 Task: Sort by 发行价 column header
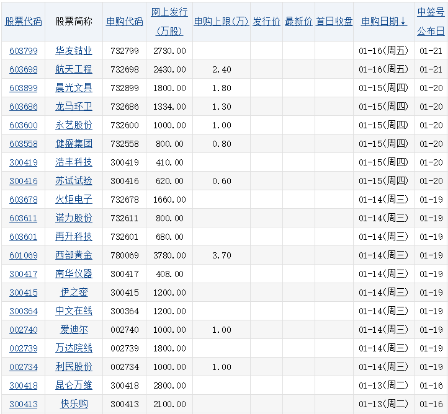(x=267, y=22)
